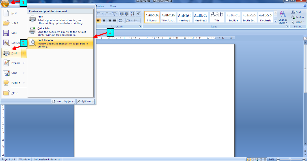Click the Sort A-Z icon
The image size is (307, 161).
[x=133, y=14]
